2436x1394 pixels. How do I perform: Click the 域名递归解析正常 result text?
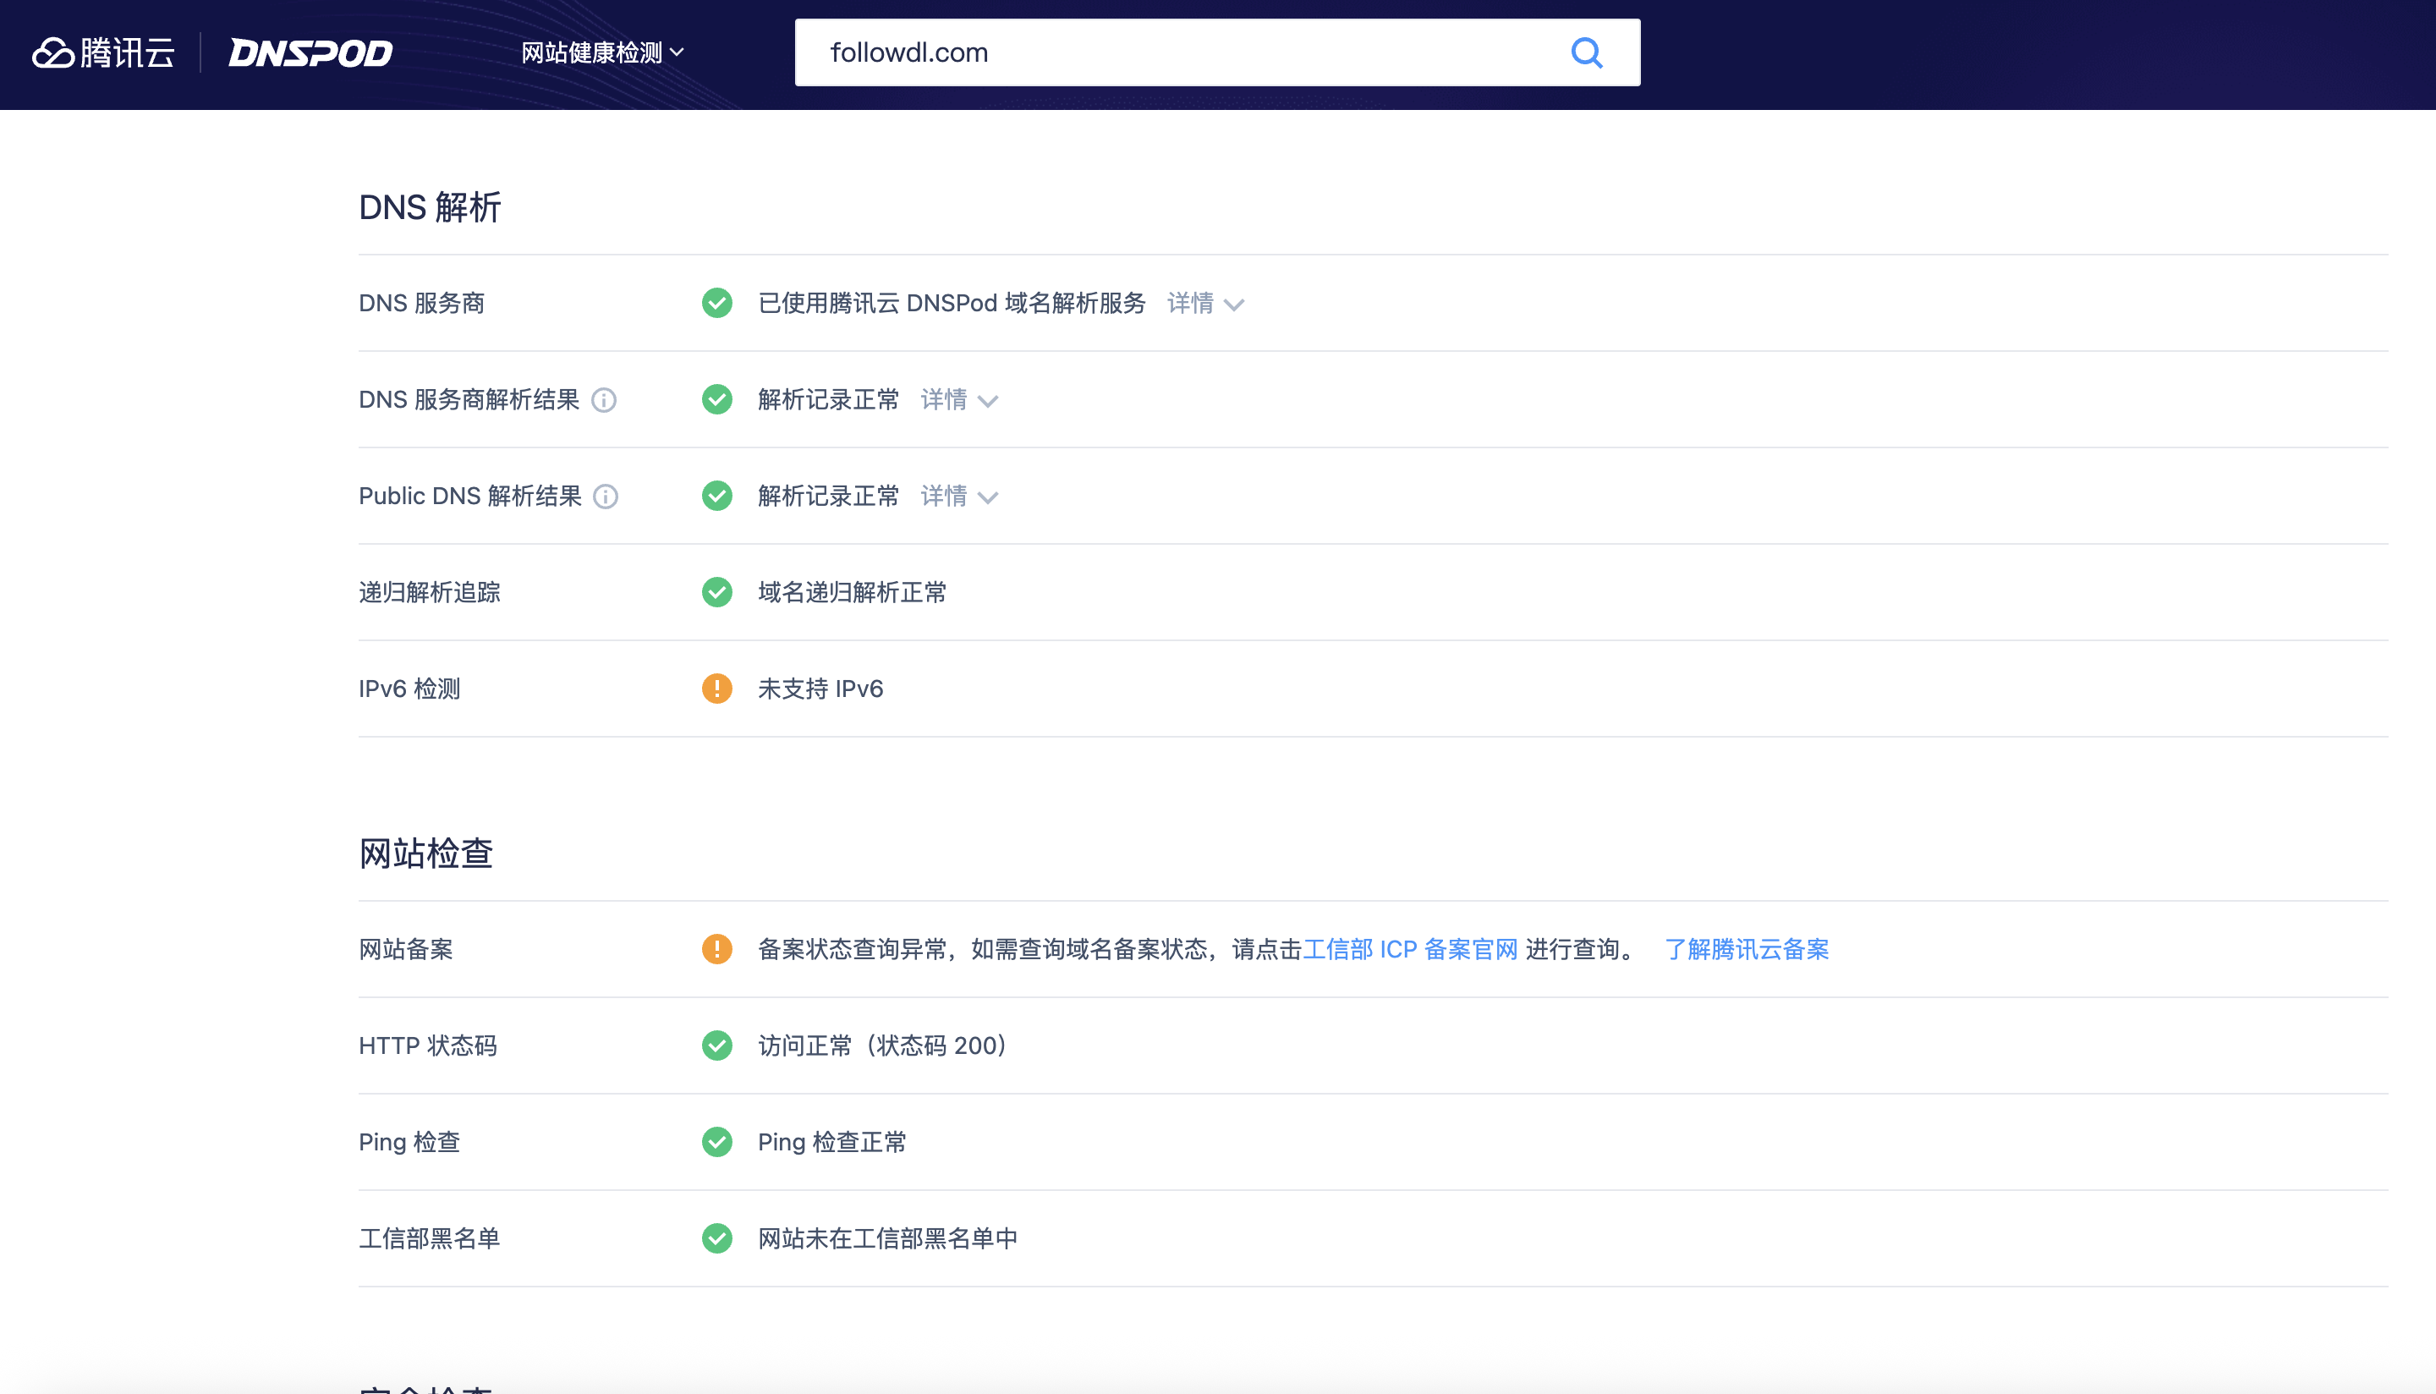coord(852,593)
